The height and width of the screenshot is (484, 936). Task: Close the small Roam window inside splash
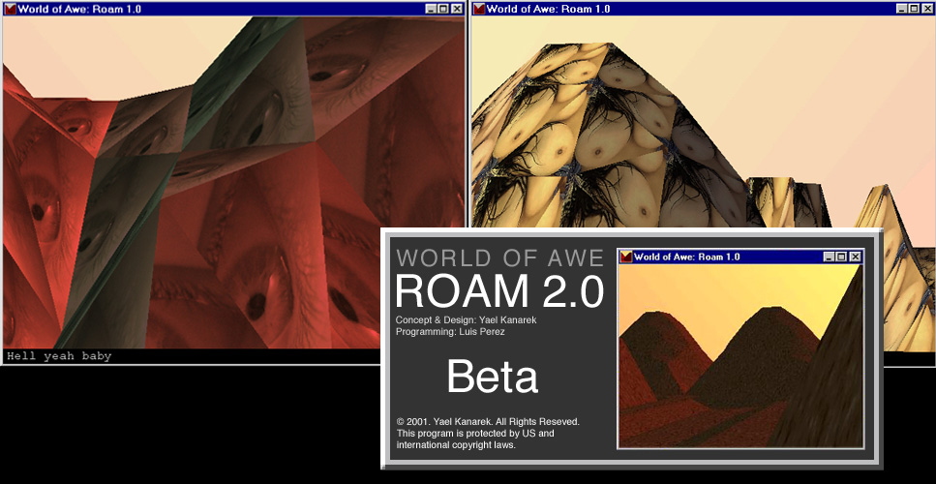click(x=855, y=257)
